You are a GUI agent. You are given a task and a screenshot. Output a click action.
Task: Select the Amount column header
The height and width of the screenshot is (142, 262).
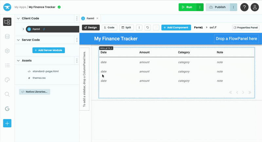[144, 52]
